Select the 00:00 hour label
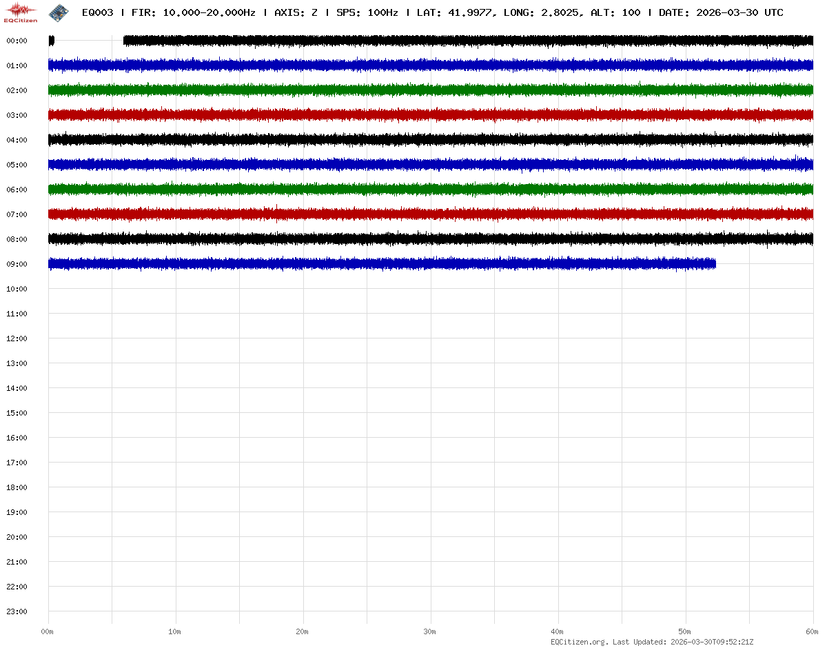 (17, 41)
